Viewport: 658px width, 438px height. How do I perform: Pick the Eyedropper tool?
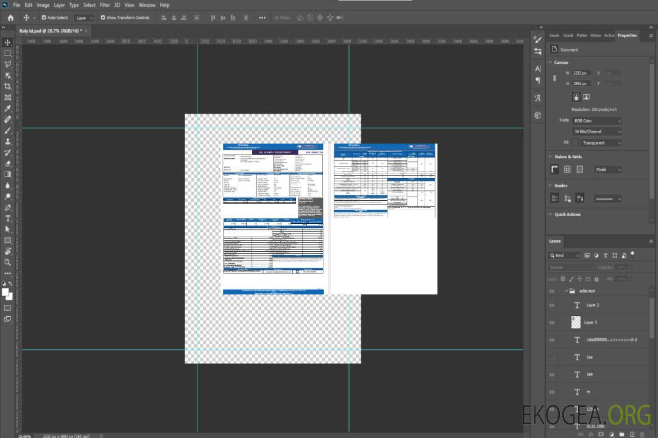click(x=8, y=108)
